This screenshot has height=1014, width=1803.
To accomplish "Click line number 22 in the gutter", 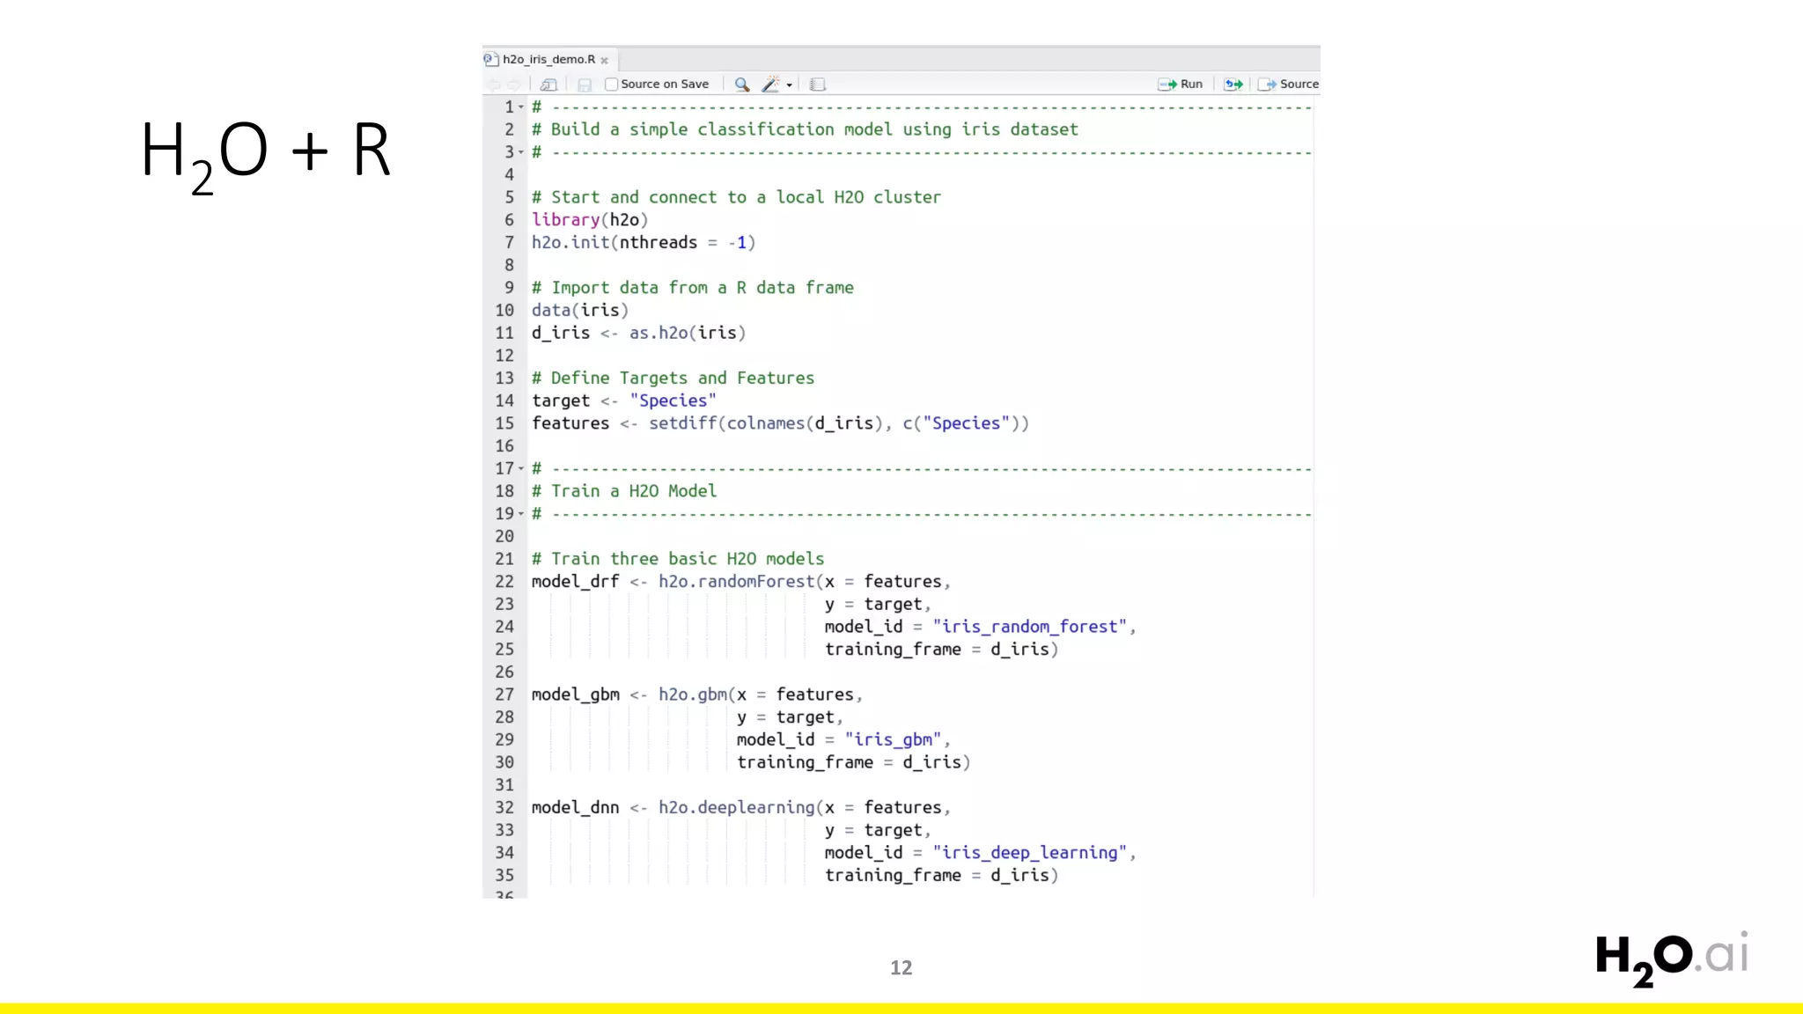I will [x=504, y=582].
